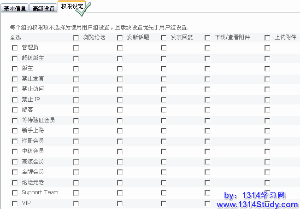Check the 金牌会员 group checkbox

pos(15,172)
